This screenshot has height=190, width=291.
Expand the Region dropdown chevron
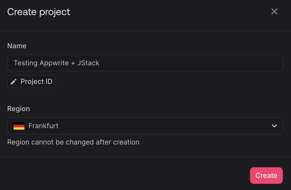click(274, 126)
